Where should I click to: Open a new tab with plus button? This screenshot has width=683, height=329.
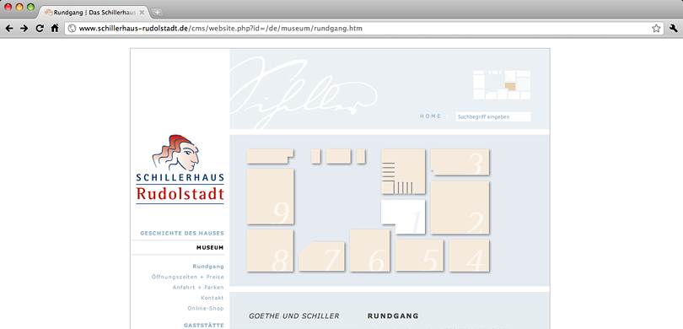click(157, 12)
